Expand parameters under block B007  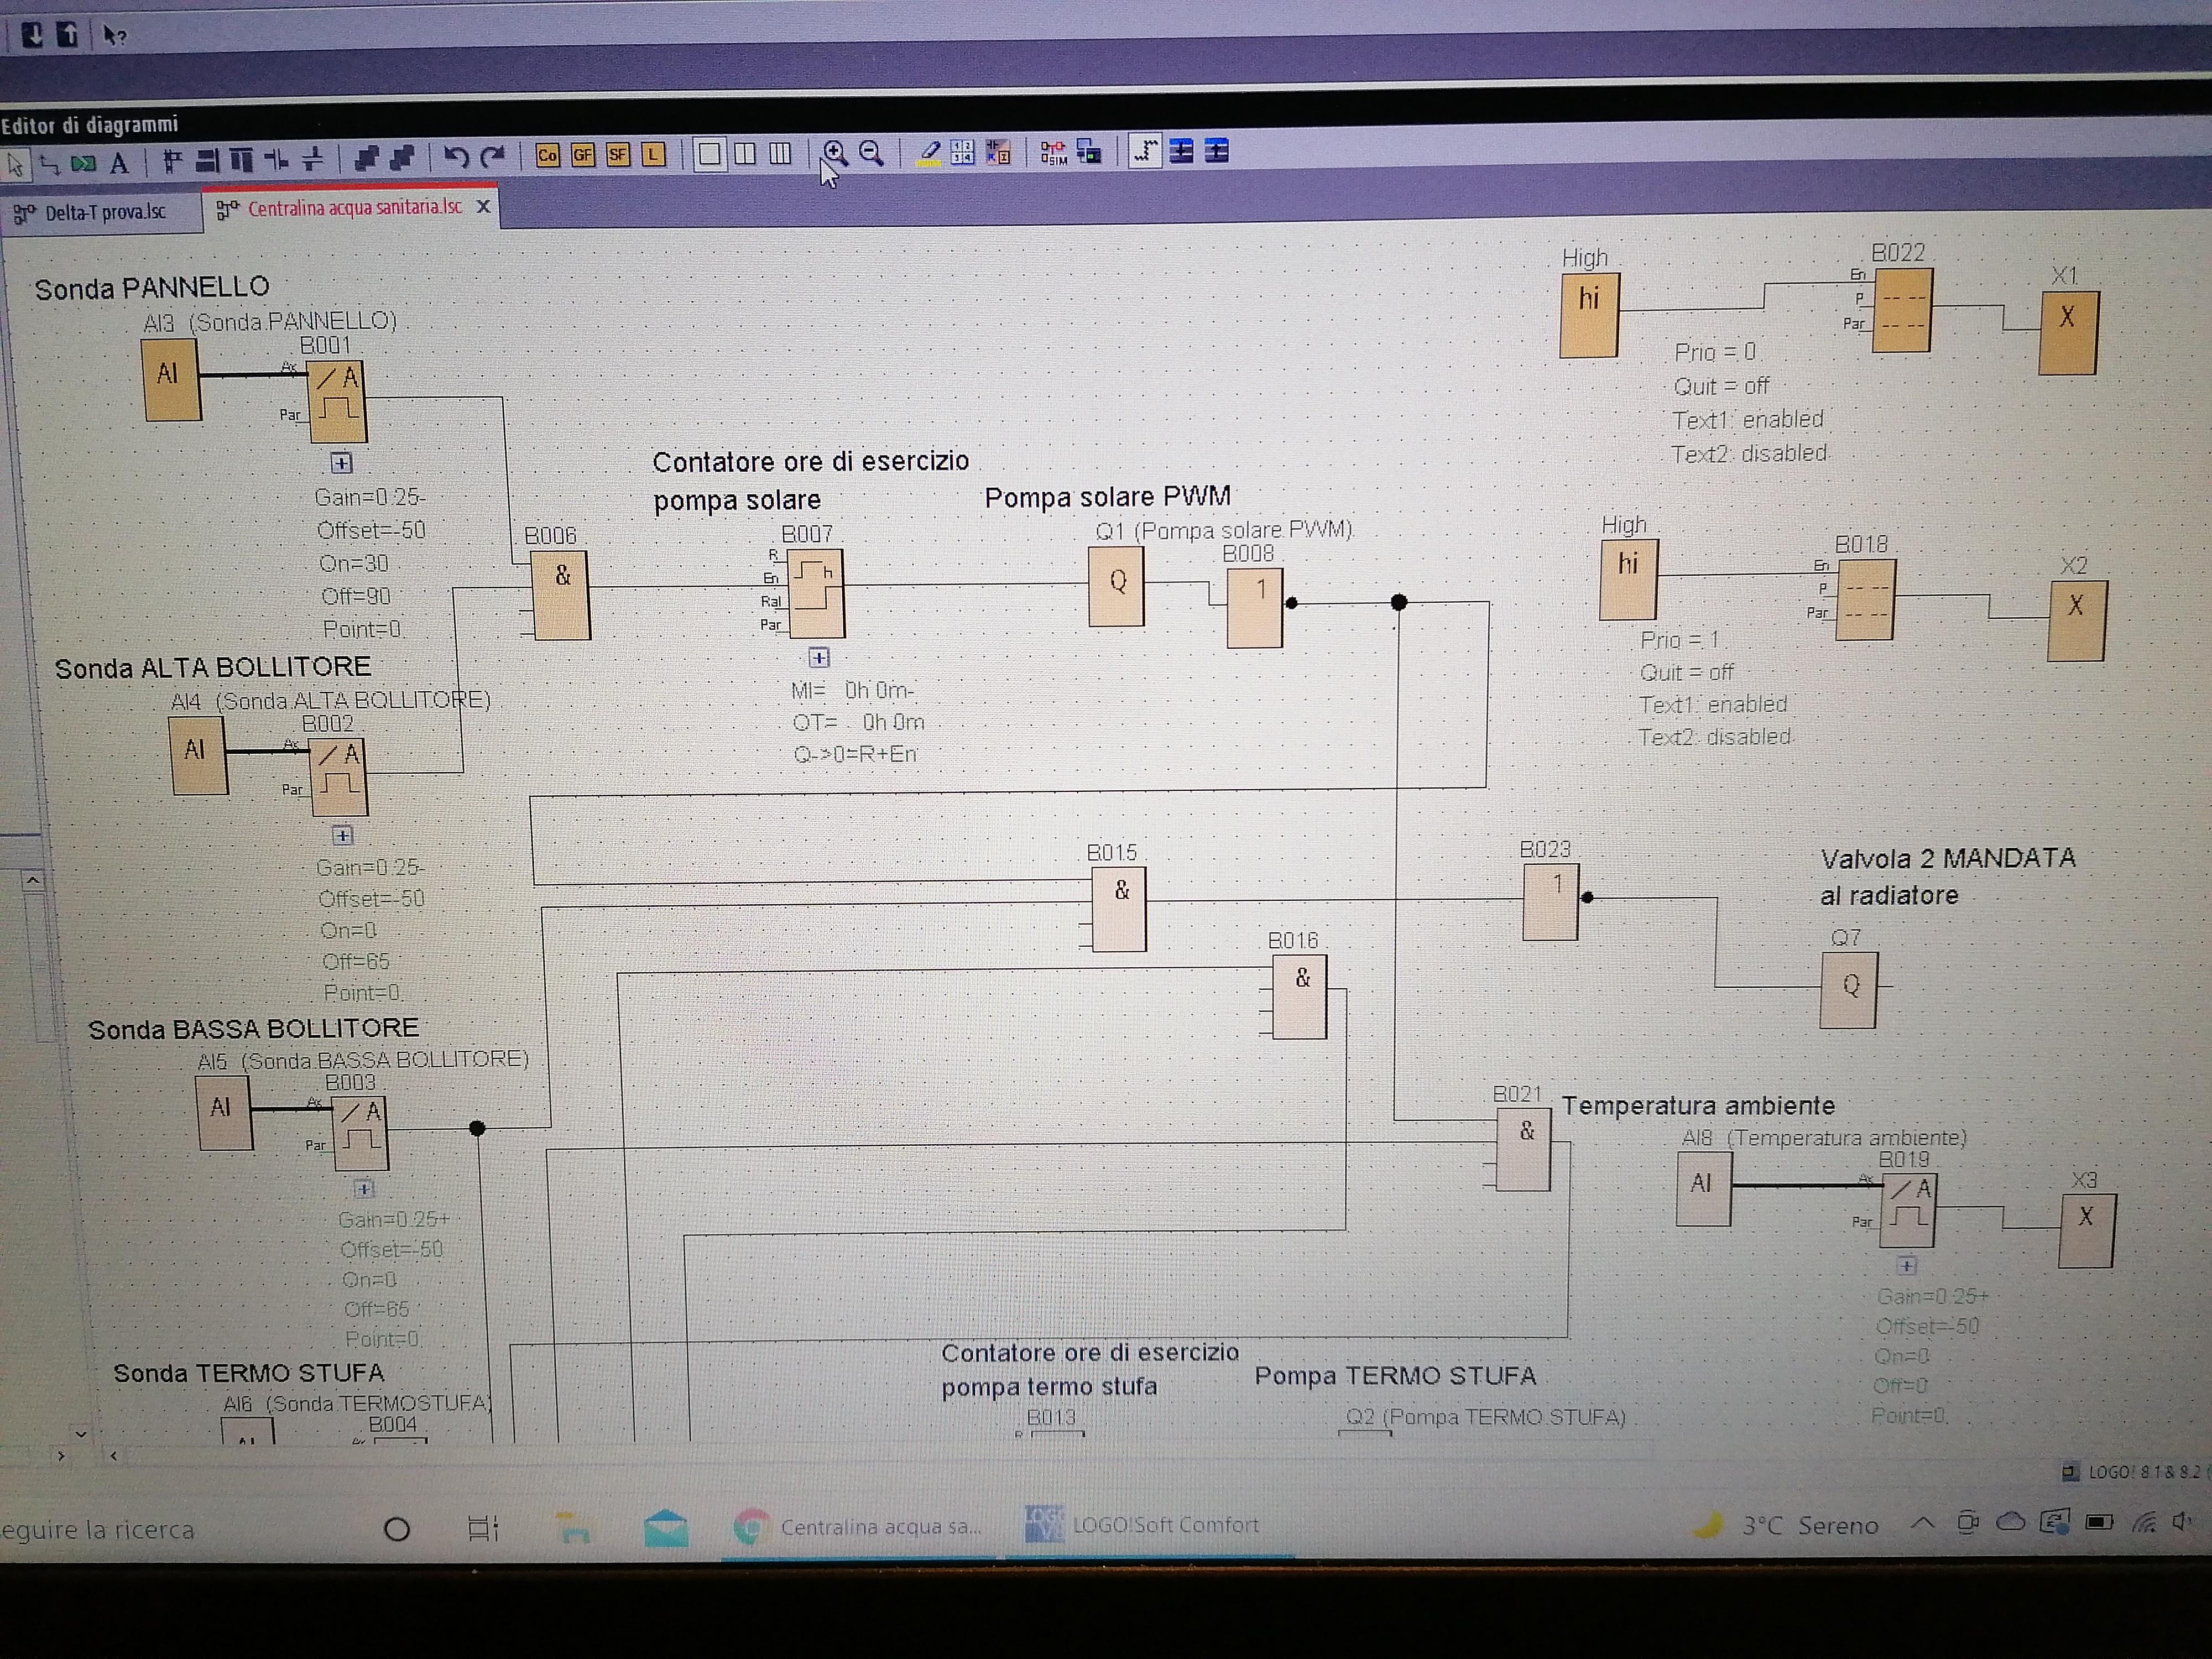(819, 657)
